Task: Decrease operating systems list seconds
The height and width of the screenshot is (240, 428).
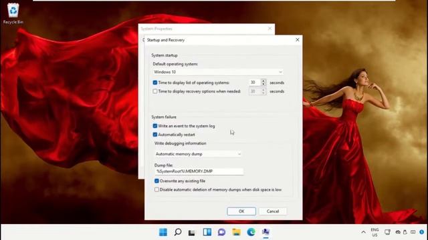Action: [x=263, y=85]
